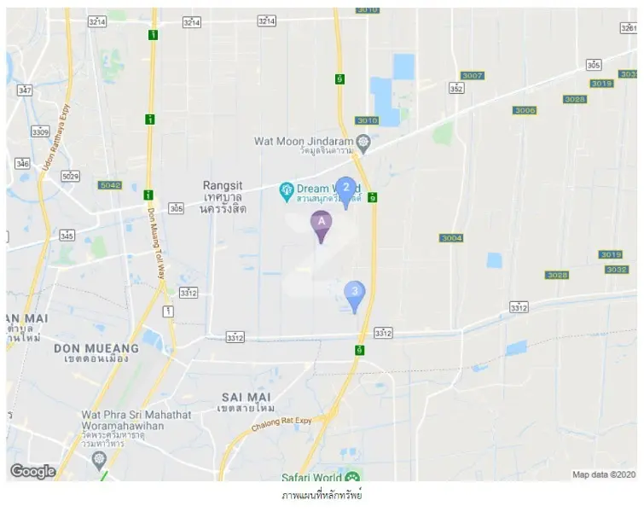Click the purple map marker A

[x=322, y=227]
